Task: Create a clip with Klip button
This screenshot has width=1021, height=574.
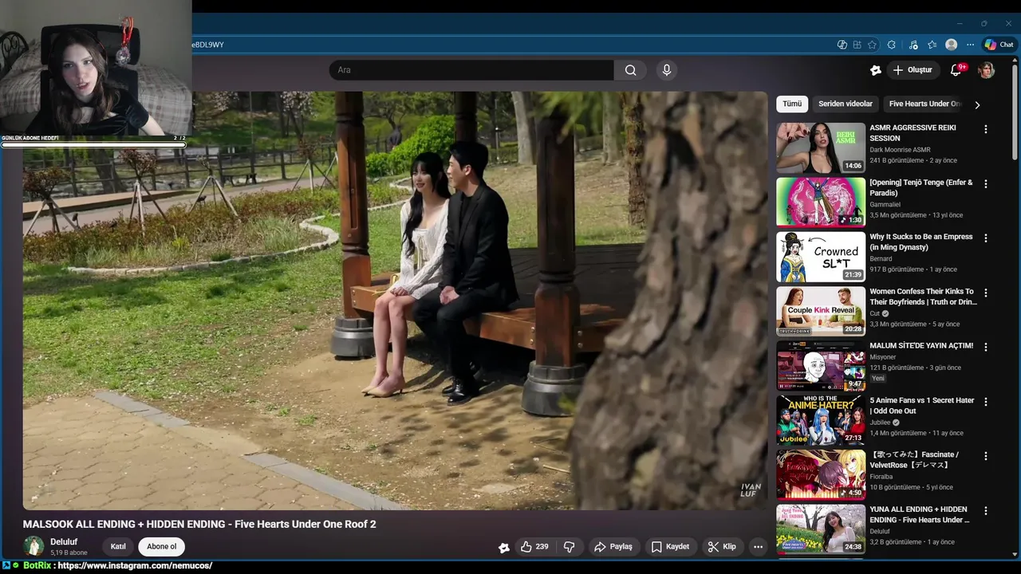Action: point(722,547)
